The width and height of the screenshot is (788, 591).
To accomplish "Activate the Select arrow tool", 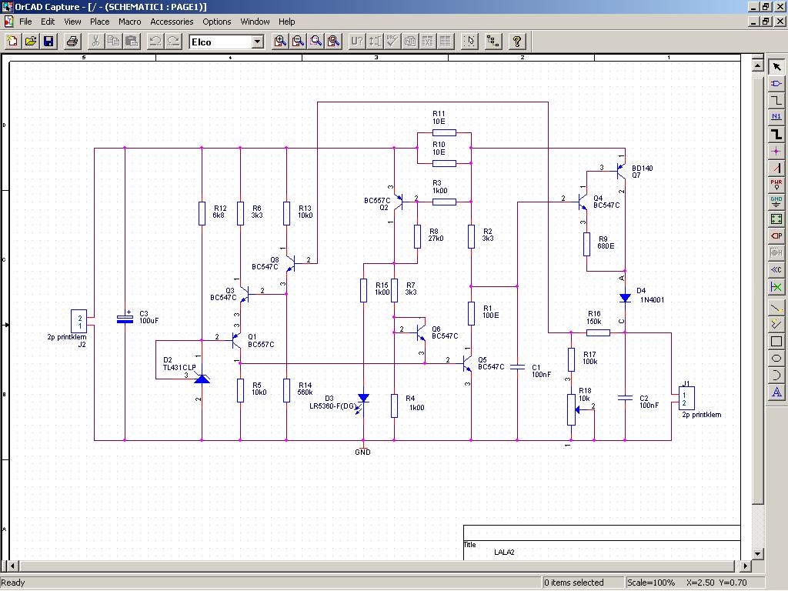I will point(776,67).
